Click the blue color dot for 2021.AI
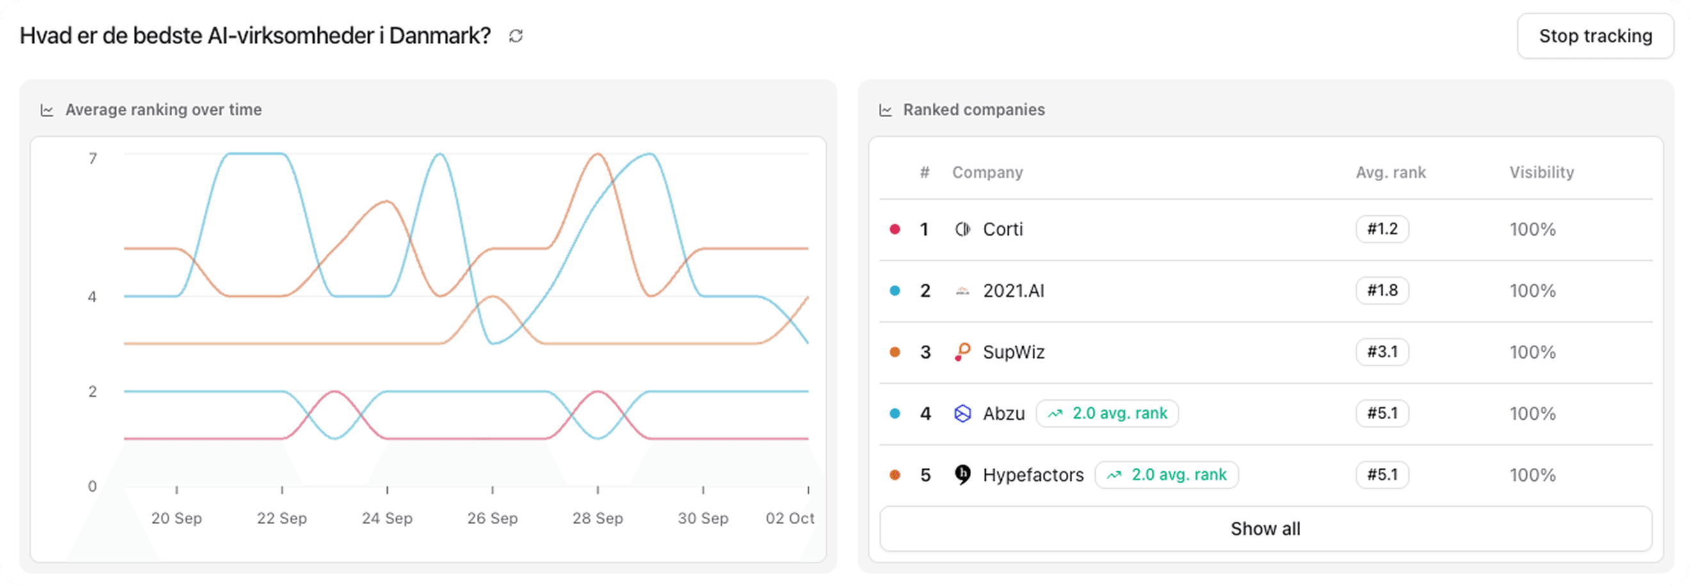Image resolution: width=1690 pixels, height=585 pixels. pyautogui.click(x=894, y=291)
